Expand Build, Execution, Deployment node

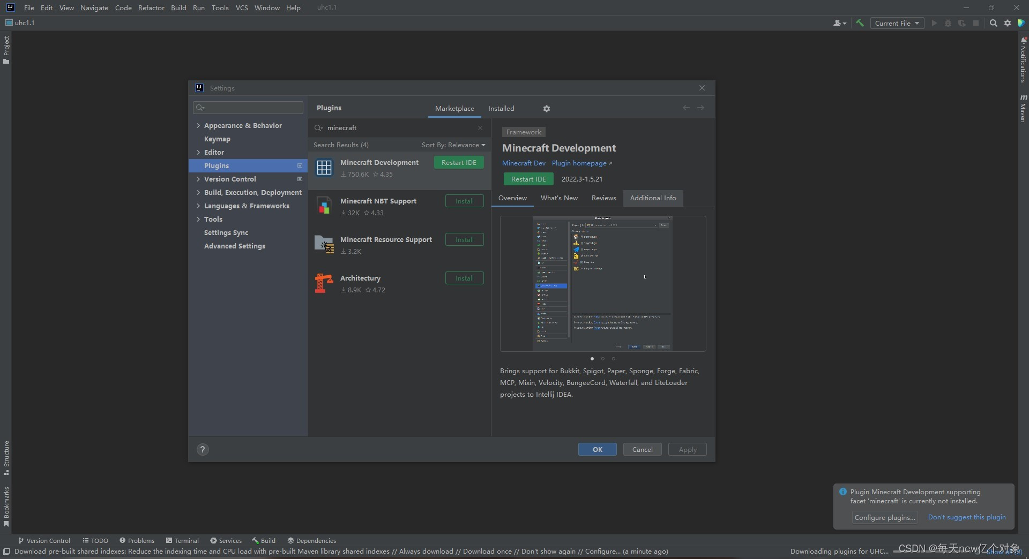tap(198, 192)
